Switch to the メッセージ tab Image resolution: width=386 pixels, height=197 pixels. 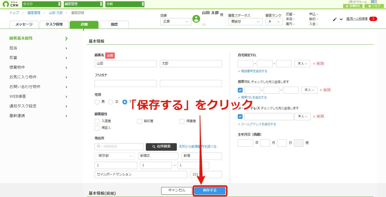pos(24,24)
